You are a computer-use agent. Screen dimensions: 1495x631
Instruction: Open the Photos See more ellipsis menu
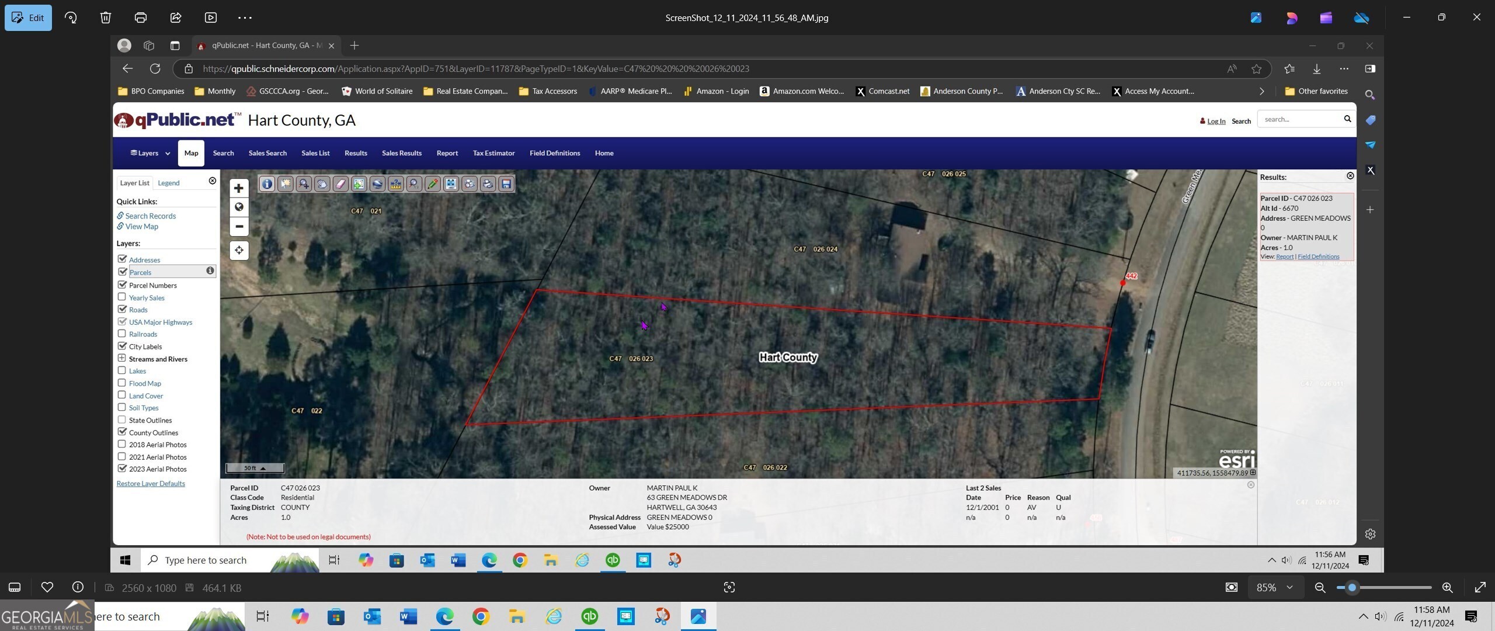click(x=245, y=18)
